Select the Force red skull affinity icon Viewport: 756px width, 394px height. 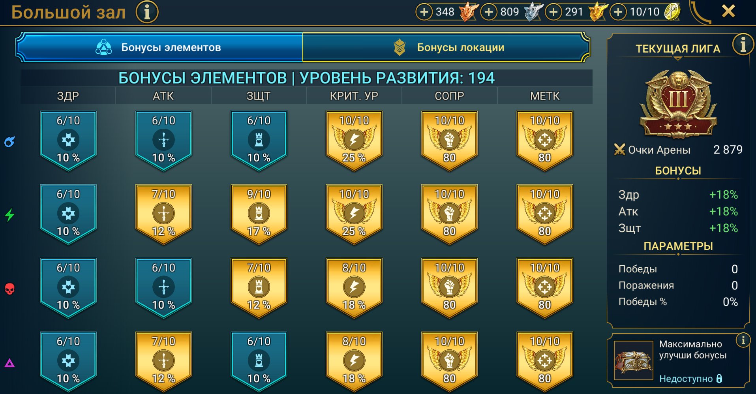click(x=9, y=289)
